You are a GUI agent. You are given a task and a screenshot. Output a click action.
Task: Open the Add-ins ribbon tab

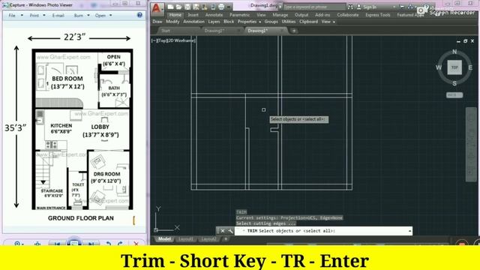(322, 15)
